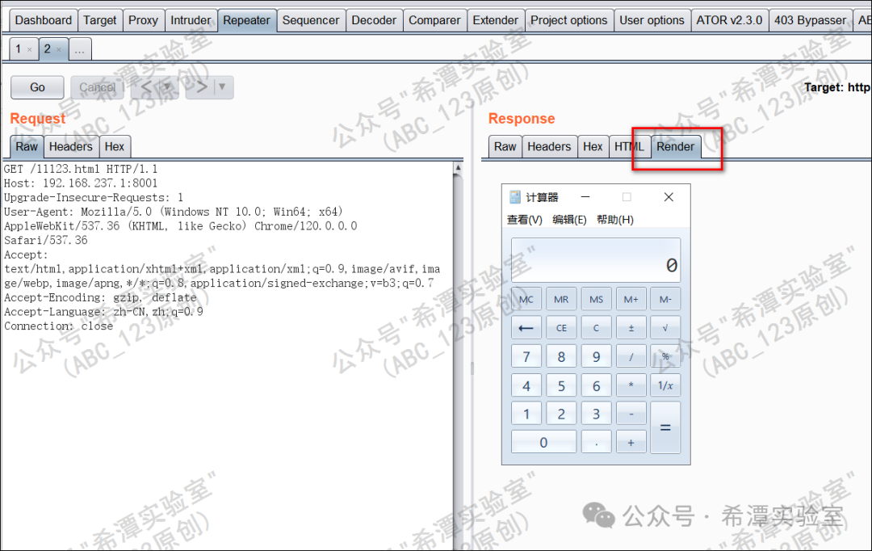
Task: Open the Proxy tab
Action: [144, 20]
